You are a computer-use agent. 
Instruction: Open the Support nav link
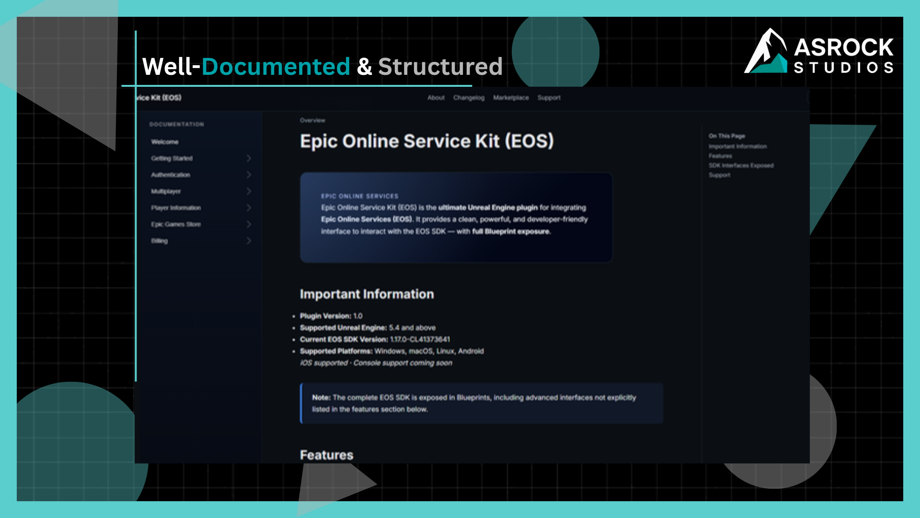pyautogui.click(x=549, y=98)
